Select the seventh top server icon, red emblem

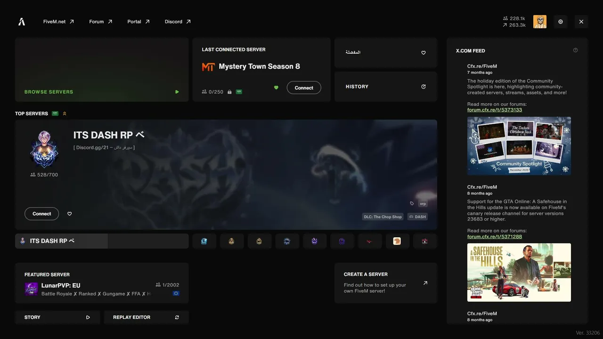point(369,241)
